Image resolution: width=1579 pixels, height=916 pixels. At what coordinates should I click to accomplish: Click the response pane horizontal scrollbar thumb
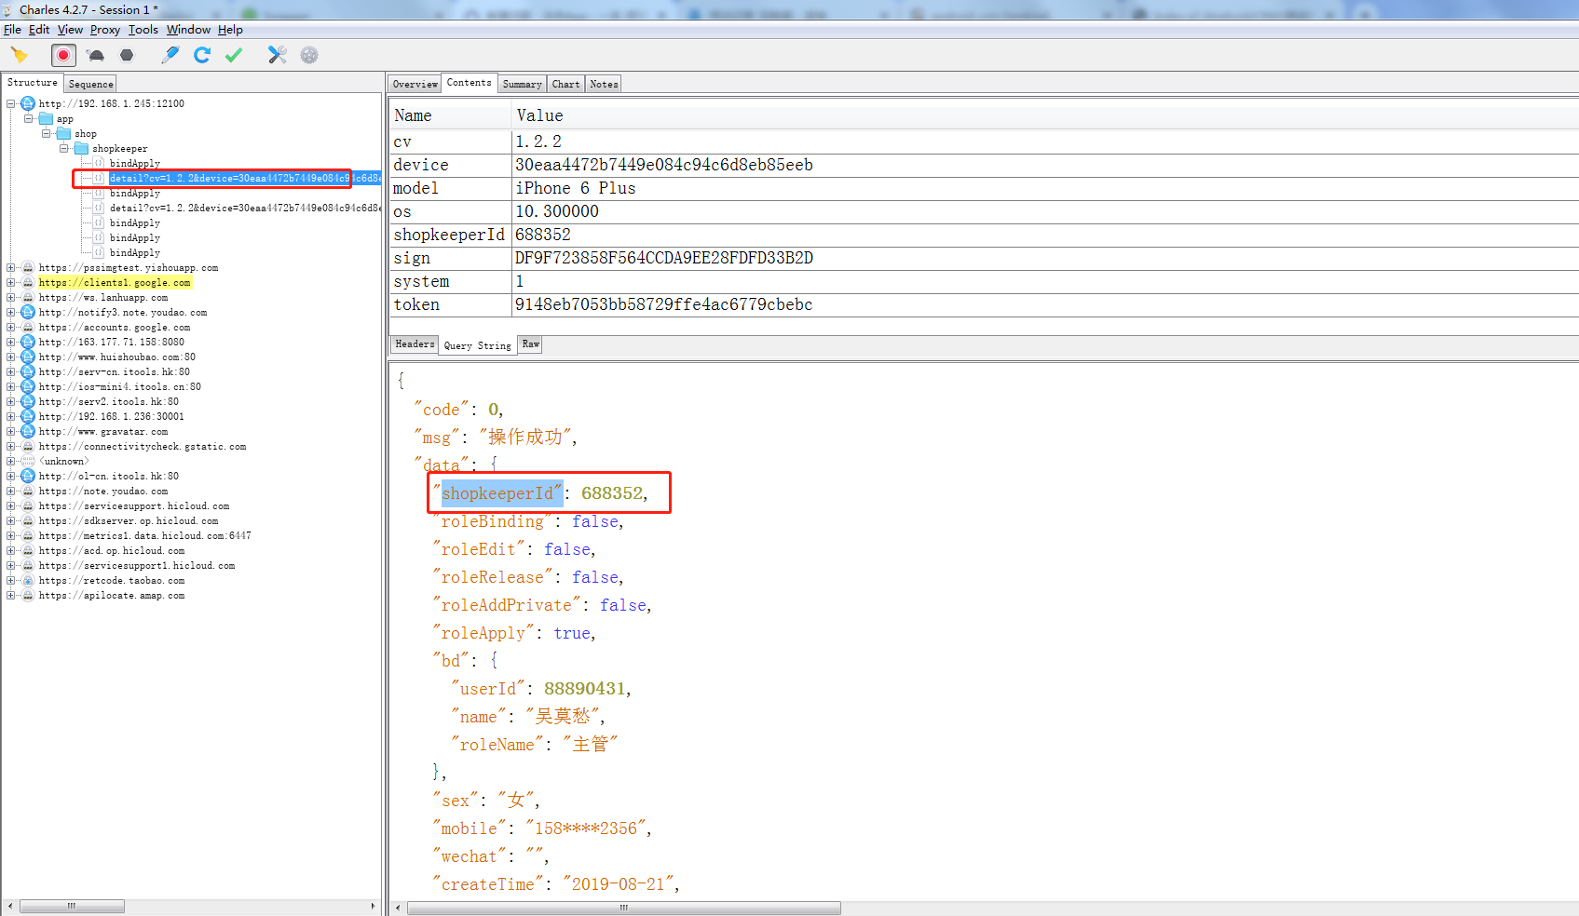(623, 908)
